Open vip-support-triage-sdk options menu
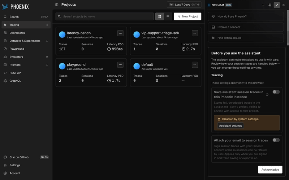This screenshot has height=180, width=289. pyautogui.click(x=195, y=33)
